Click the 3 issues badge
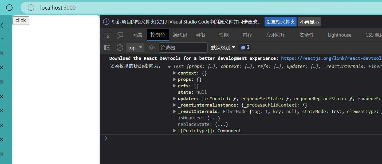The height and width of the screenshot is (164, 382). [x=245, y=47]
